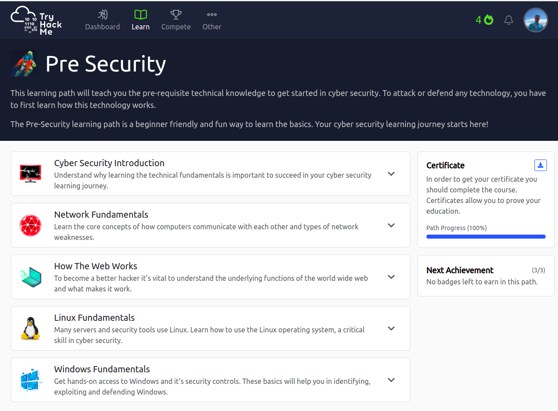The image size is (558, 411).
Task: Click the Cyber Security Introduction description text
Action: (x=213, y=180)
